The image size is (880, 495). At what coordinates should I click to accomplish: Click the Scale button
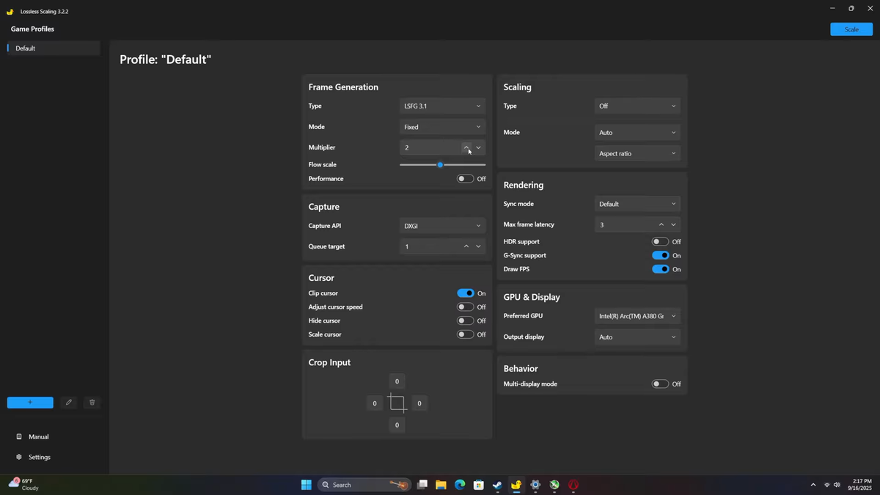[851, 29]
